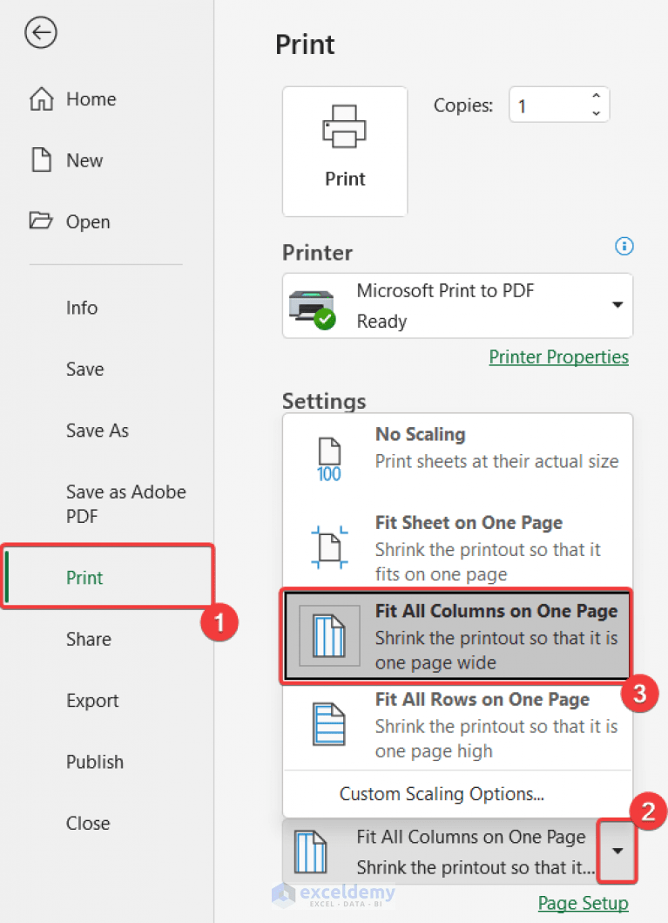Open Printer Properties
668x923 pixels.
(x=558, y=356)
